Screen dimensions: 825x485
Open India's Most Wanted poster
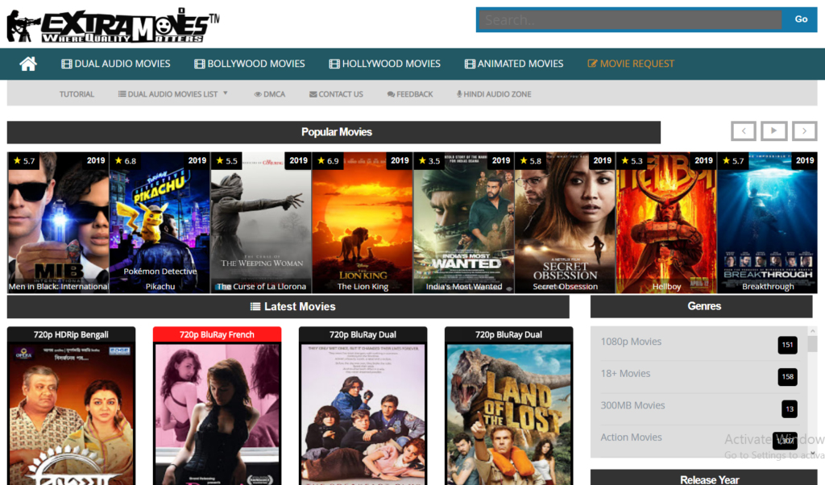click(x=463, y=222)
